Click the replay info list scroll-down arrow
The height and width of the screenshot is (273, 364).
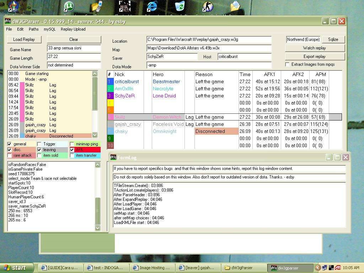pyautogui.click(x=98, y=228)
